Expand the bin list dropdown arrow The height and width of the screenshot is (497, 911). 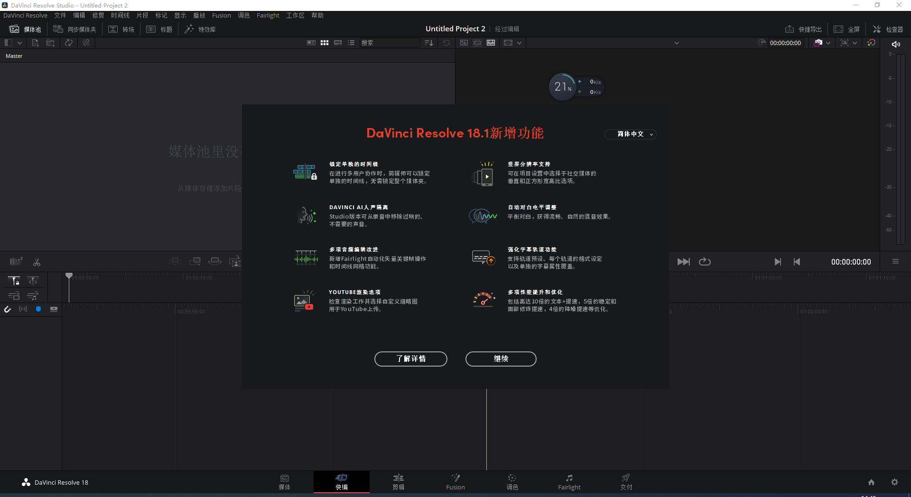(19, 43)
